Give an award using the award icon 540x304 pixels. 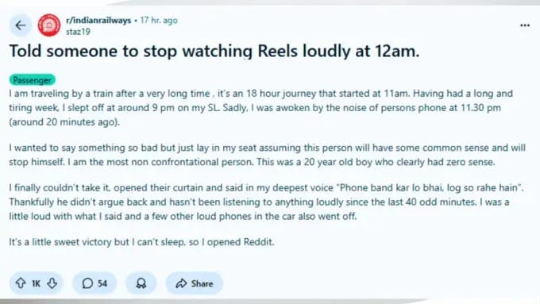[141, 283]
